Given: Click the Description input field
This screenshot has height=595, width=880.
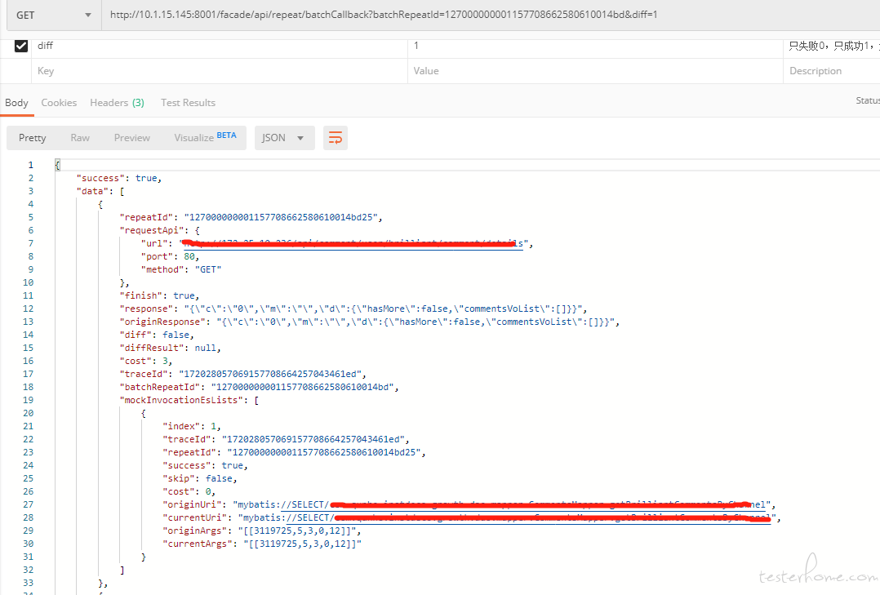Looking at the screenshot, I should [831, 71].
